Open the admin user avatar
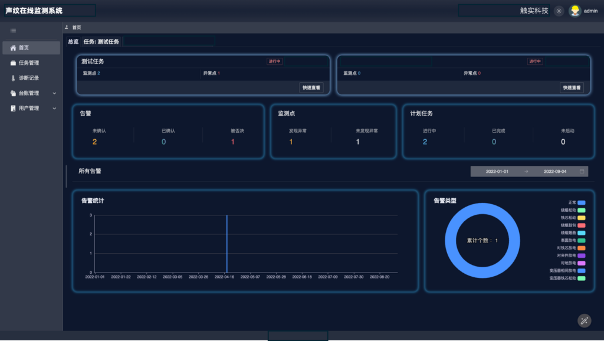This screenshot has width=604, height=341. coord(575,11)
